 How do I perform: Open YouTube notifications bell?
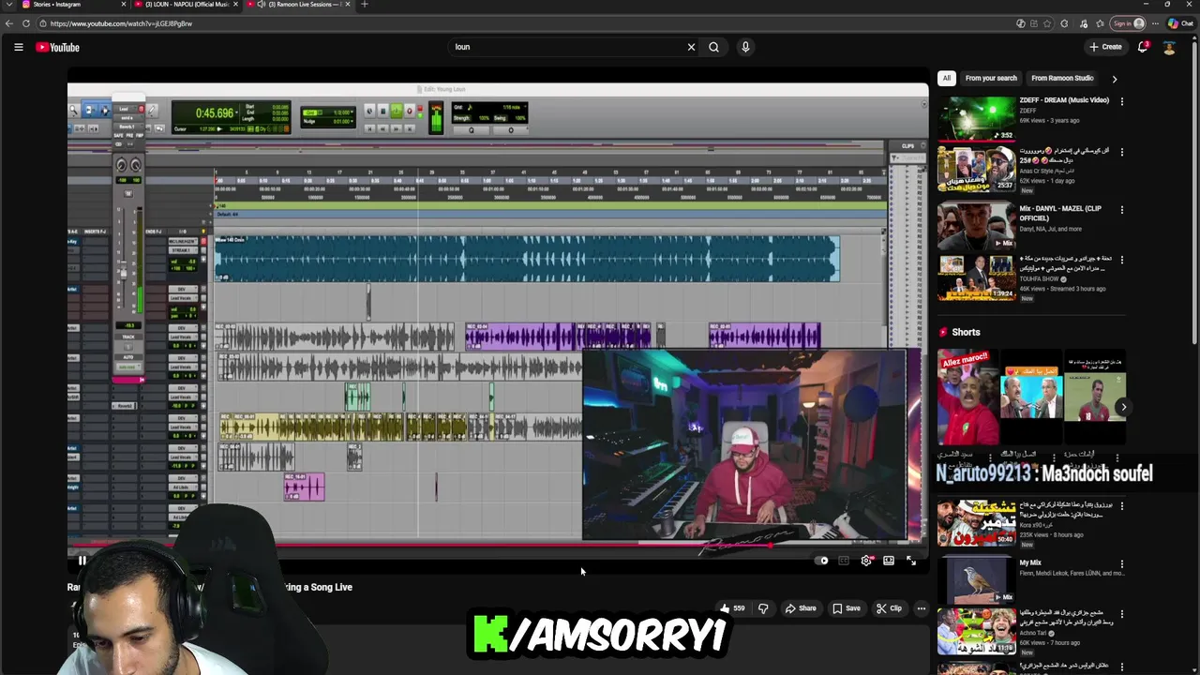[1143, 47]
